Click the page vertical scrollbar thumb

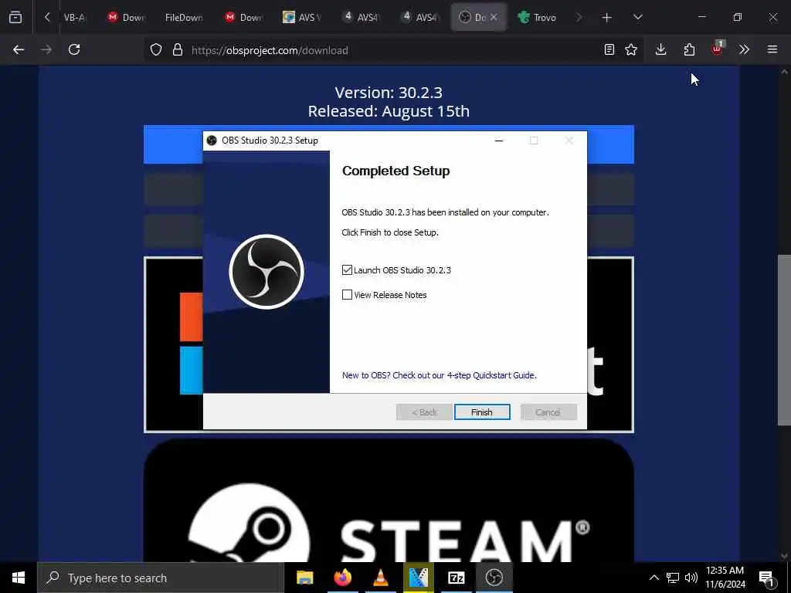click(784, 341)
